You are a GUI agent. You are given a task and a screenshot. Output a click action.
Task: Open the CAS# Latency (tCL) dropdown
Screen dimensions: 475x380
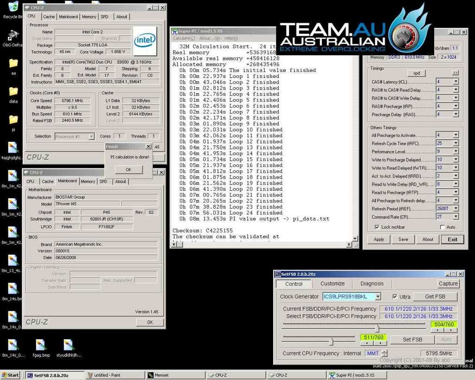(456, 82)
